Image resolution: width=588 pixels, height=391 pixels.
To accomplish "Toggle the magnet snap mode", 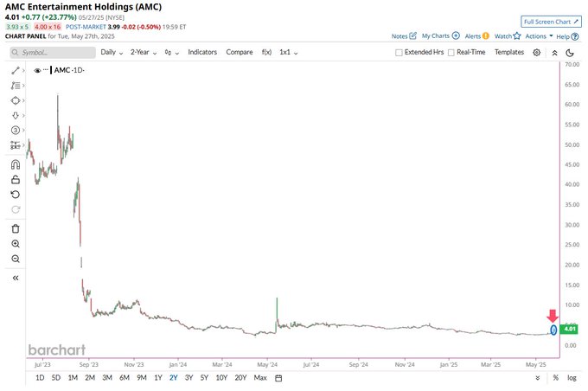I will click(x=16, y=164).
